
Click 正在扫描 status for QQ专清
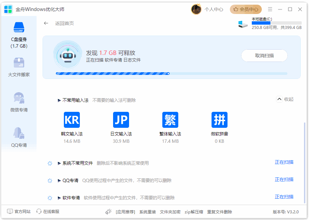pyautogui.click(x=284, y=180)
